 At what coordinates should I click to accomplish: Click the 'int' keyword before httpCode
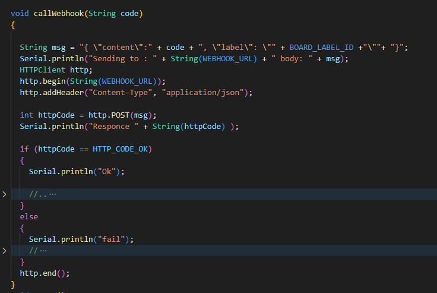27,115
